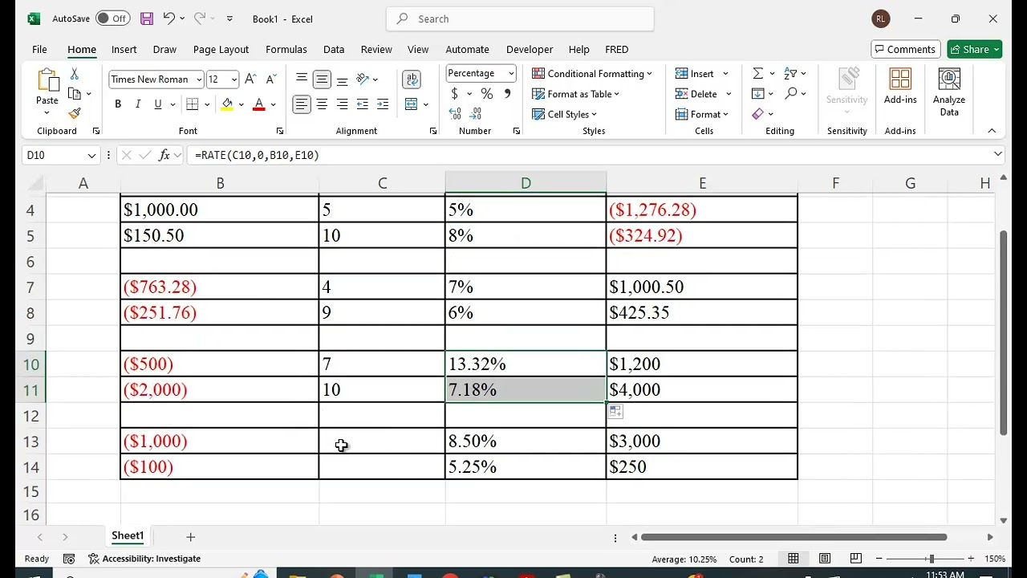The image size is (1027, 578).
Task: Click the Save icon in title bar
Action: [x=146, y=18]
